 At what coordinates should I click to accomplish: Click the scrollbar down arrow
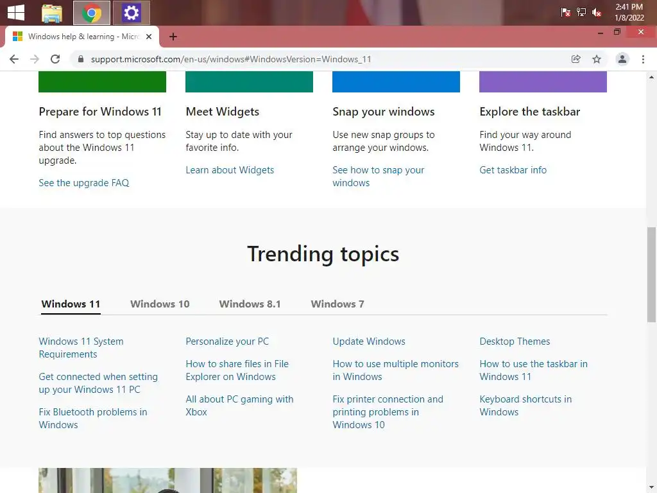pyautogui.click(x=651, y=487)
